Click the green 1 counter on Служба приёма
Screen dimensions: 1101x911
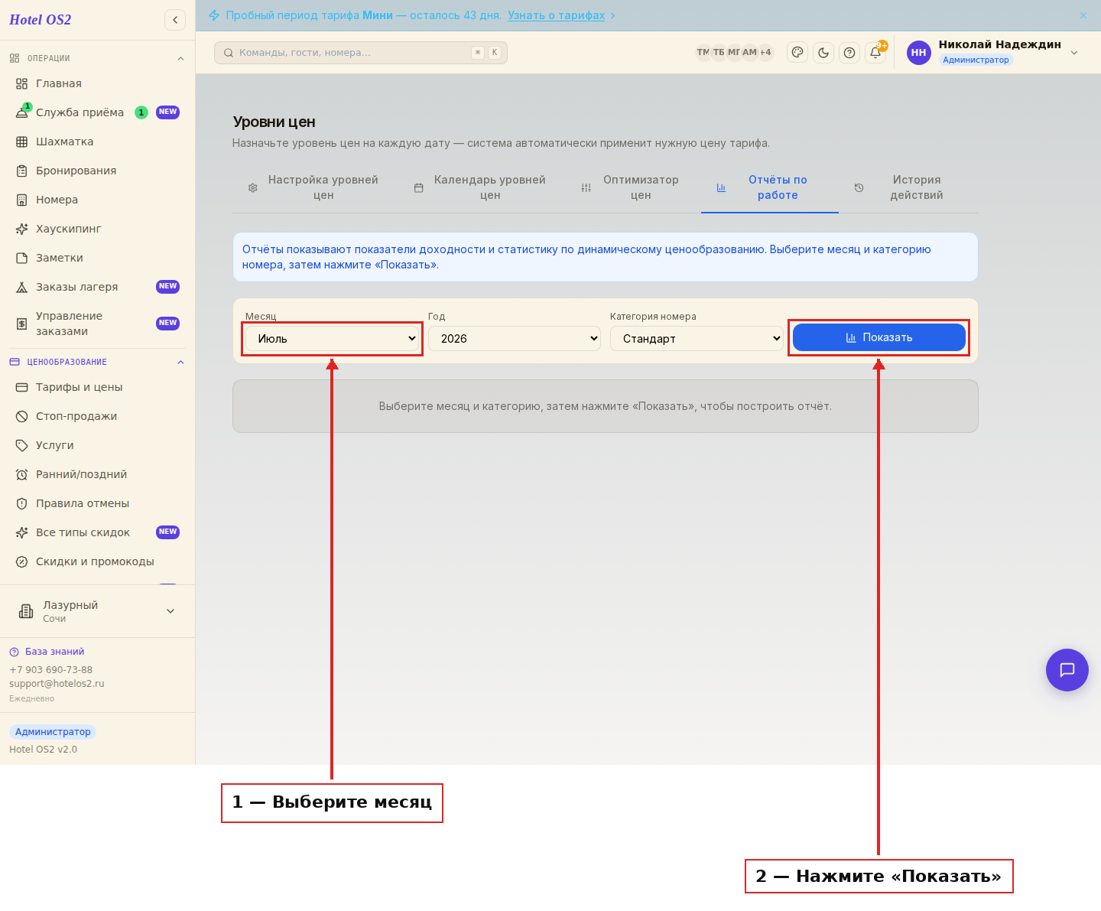pos(141,112)
